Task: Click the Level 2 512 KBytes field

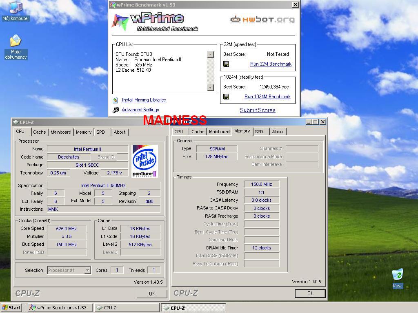Action: (x=140, y=245)
